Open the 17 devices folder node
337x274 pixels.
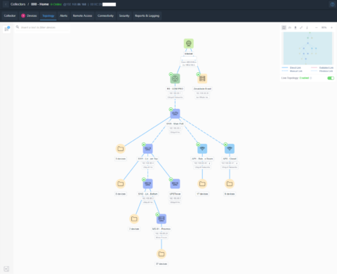coord(202,184)
